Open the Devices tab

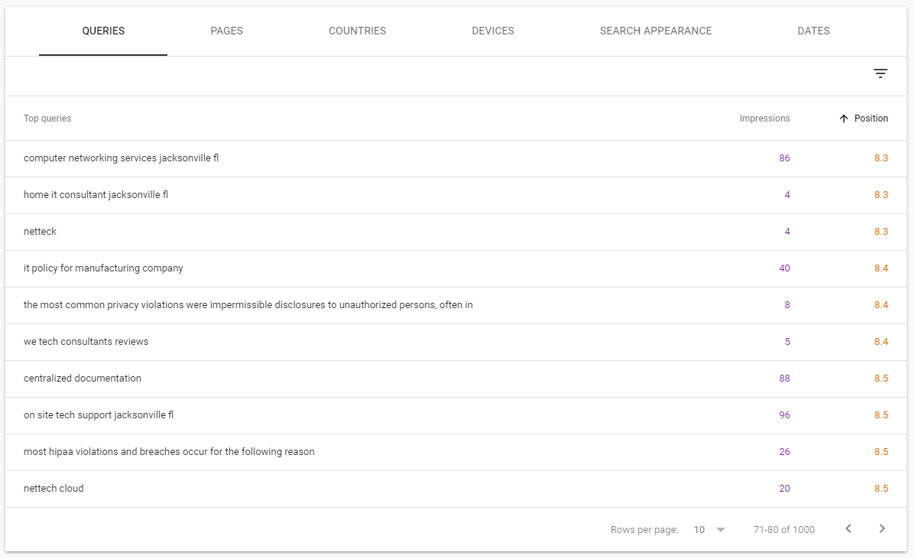(x=492, y=31)
